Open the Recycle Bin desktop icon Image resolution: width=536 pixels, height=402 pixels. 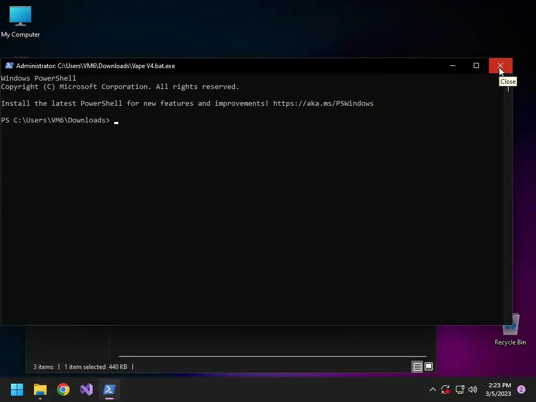click(510, 330)
